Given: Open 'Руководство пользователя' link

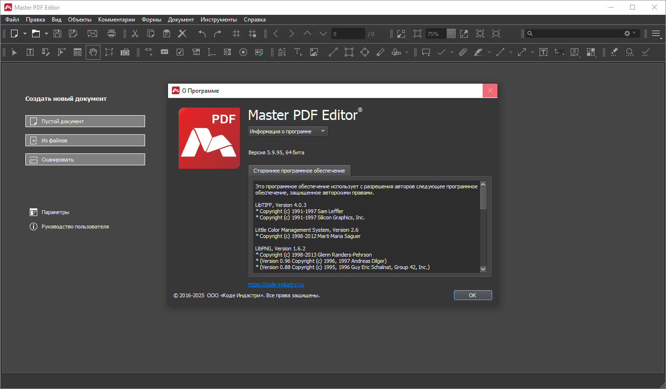Looking at the screenshot, I should click(x=69, y=227).
